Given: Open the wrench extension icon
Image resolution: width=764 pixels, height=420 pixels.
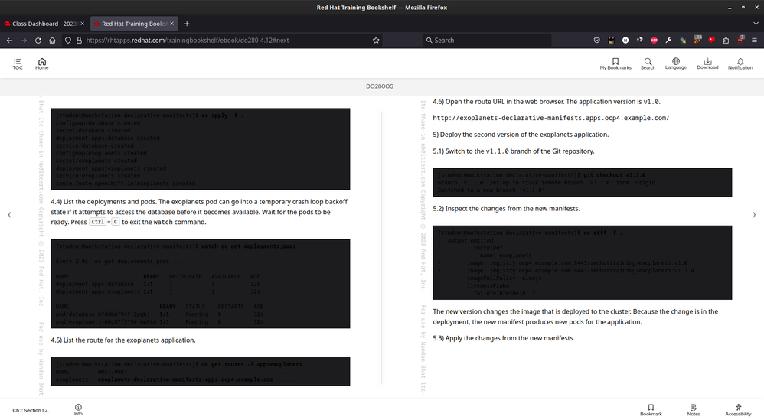Looking at the screenshot, I should [668, 41].
